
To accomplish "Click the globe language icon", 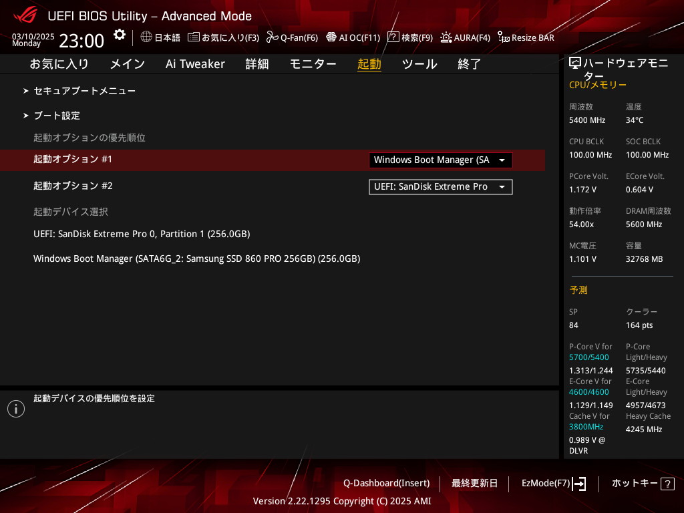I will (x=146, y=37).
